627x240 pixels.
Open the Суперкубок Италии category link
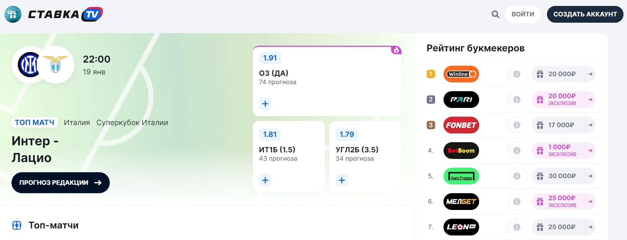[132, 123]
